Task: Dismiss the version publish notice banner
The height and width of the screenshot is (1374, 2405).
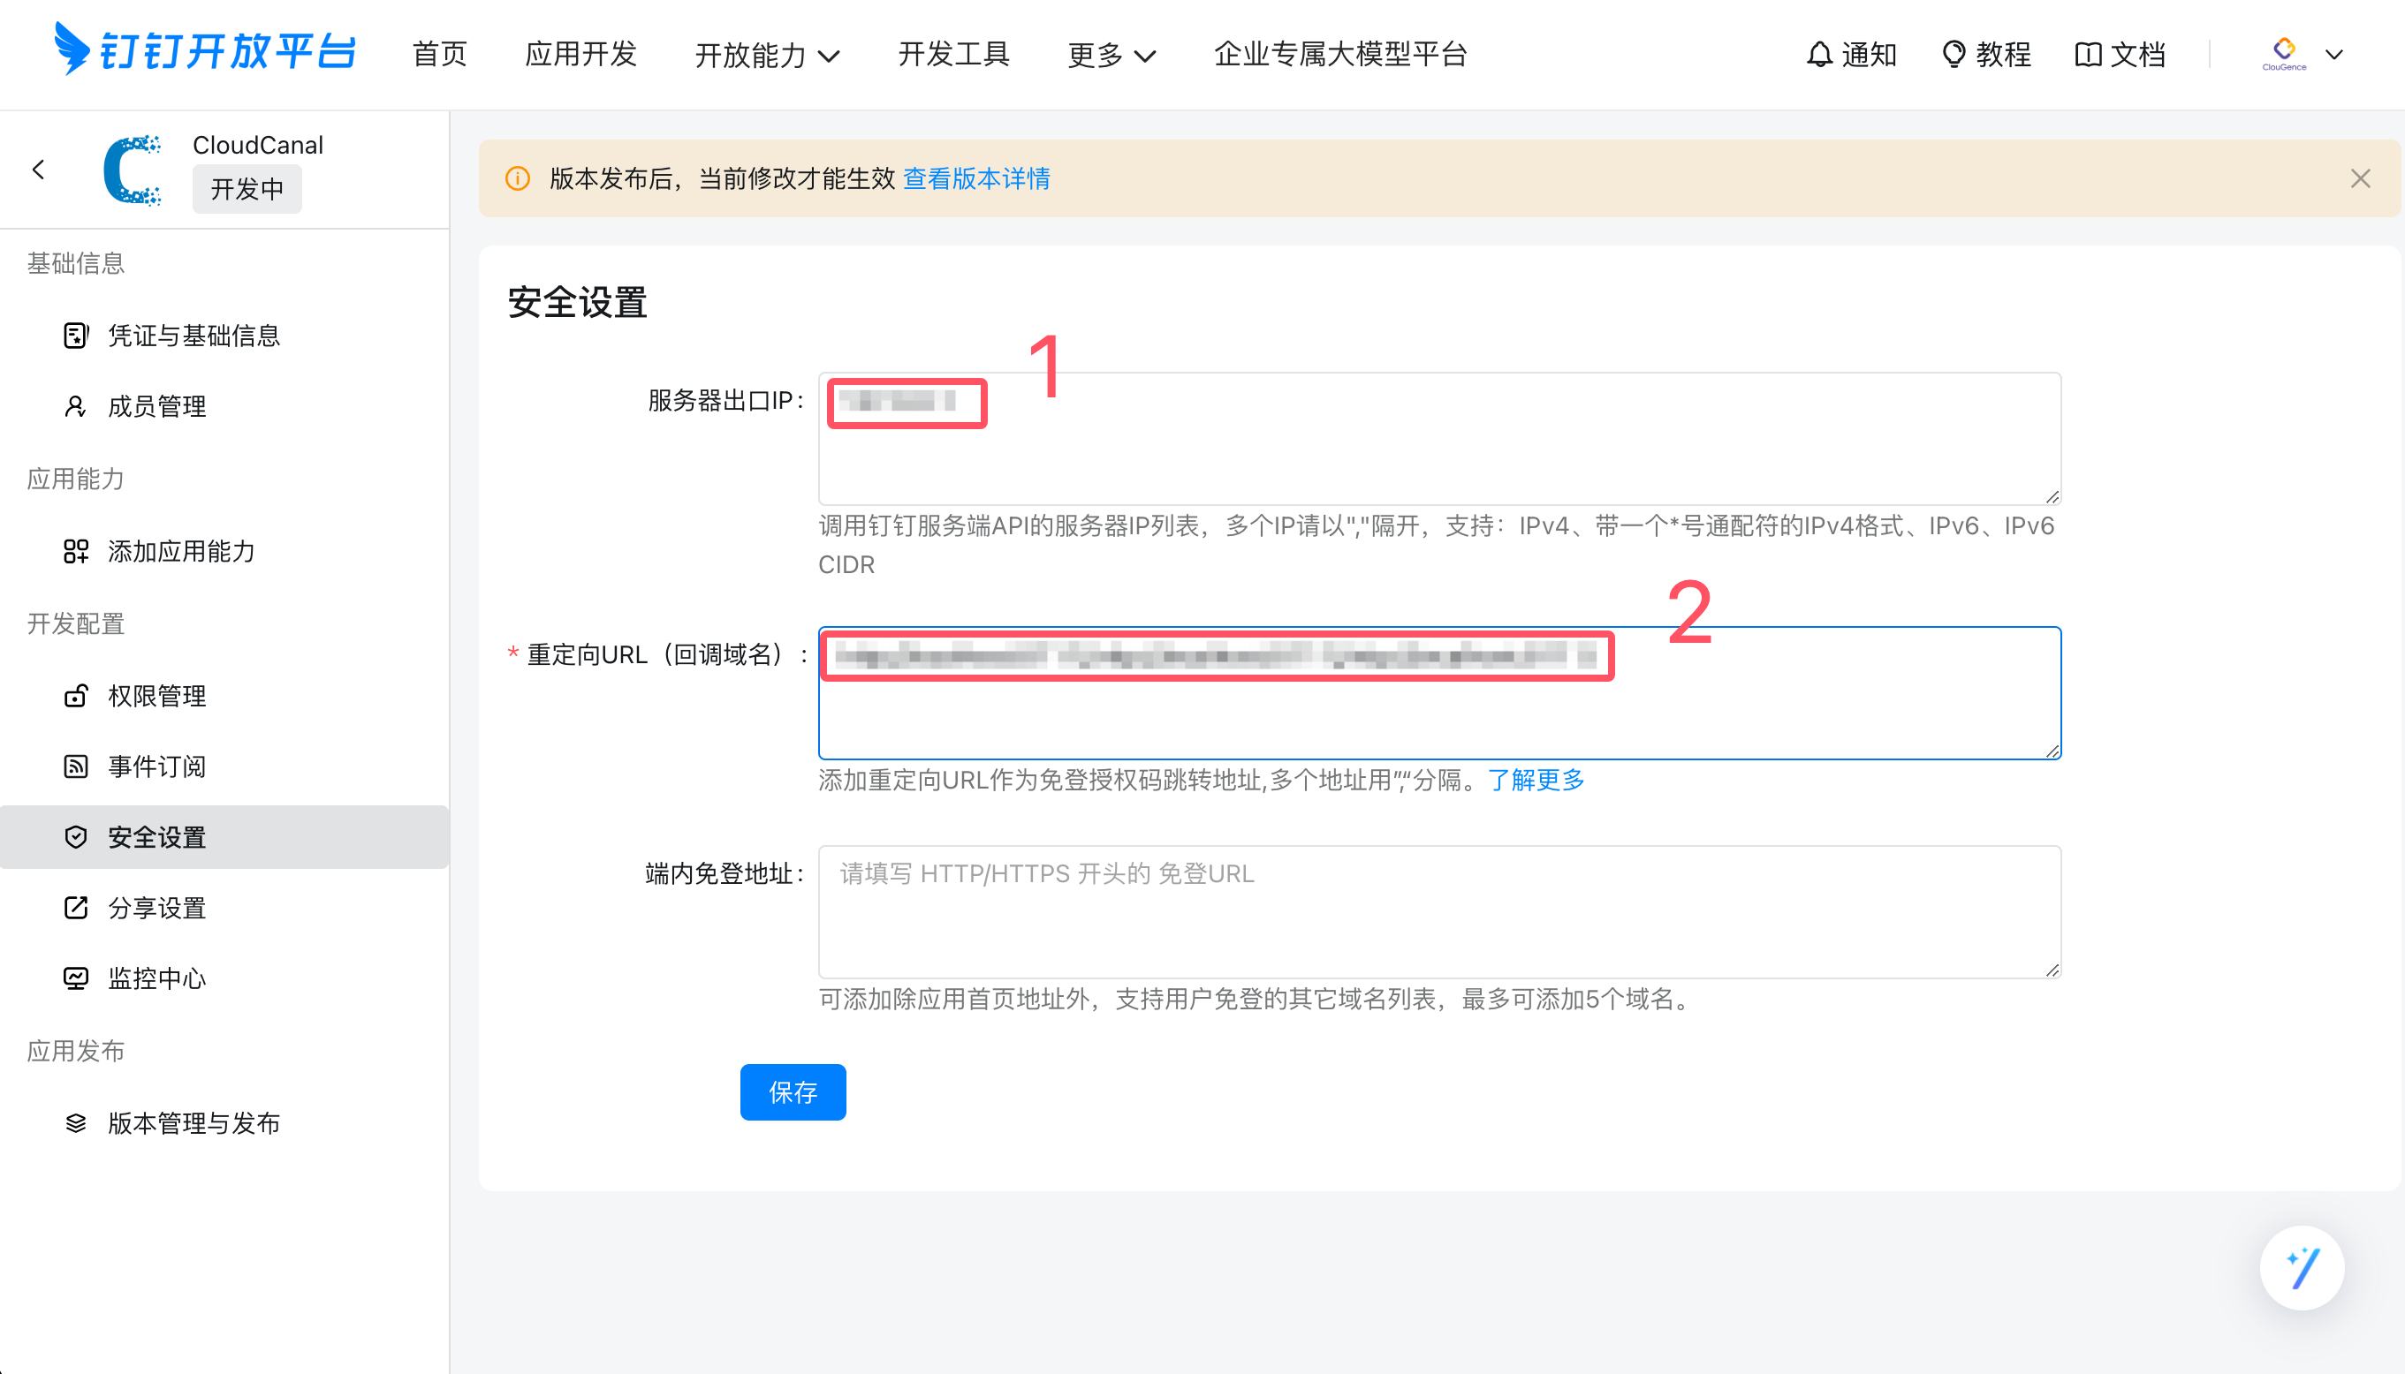Action: coord(2360,178)
